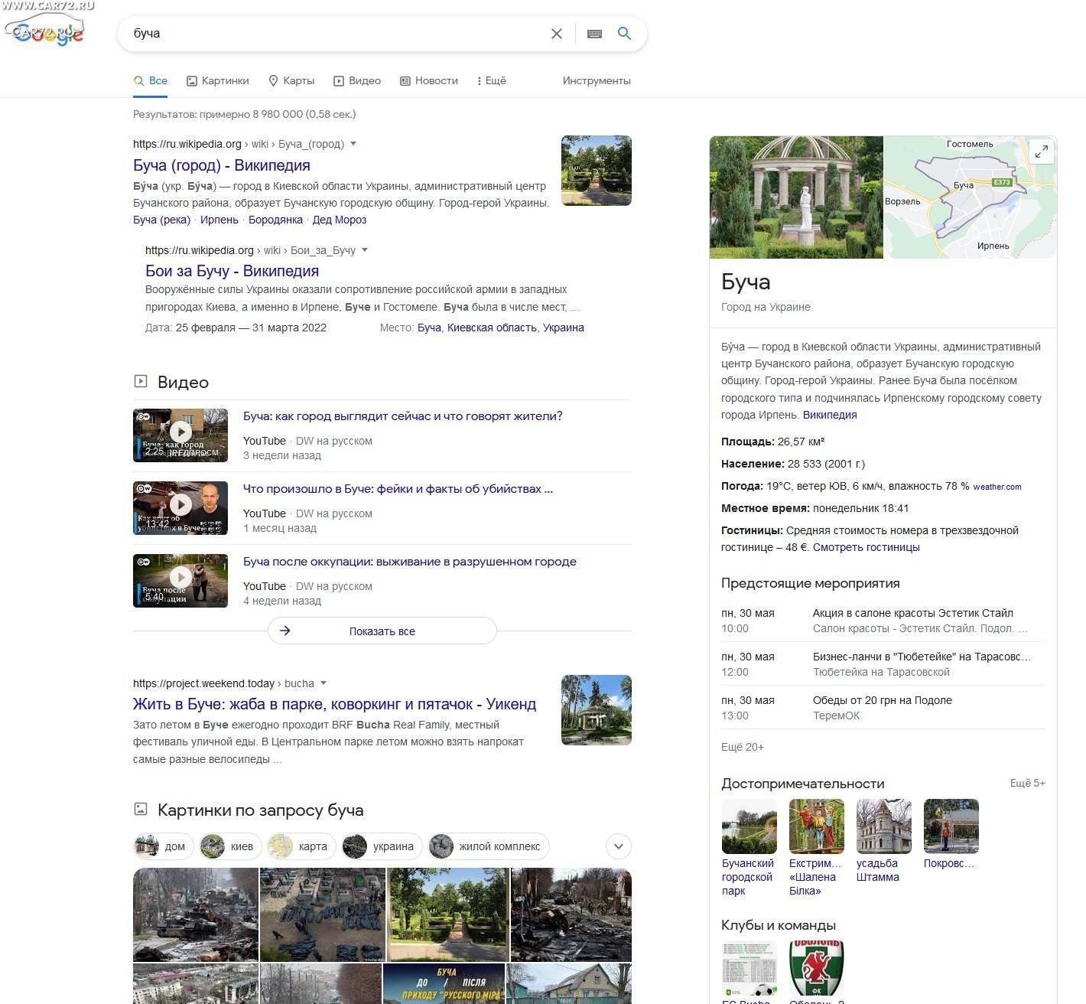Open the first image of destroyed vehicles
1086x1004 pixels.
coord(196,914)
